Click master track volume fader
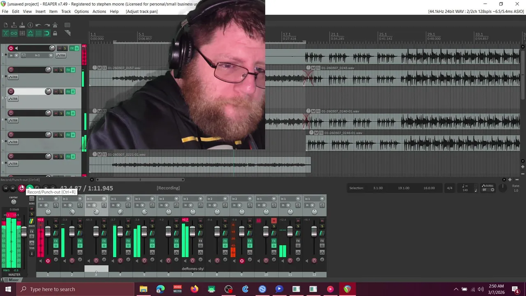This screenshot has width=526, height=296. click(24, 231)
